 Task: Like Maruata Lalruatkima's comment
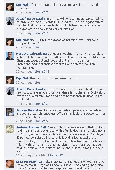[37, 72]
